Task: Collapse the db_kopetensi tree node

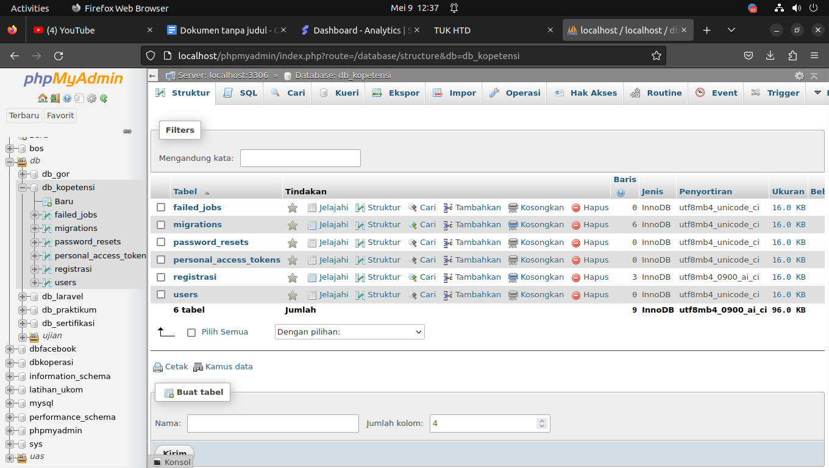Action: pos(23,188)
